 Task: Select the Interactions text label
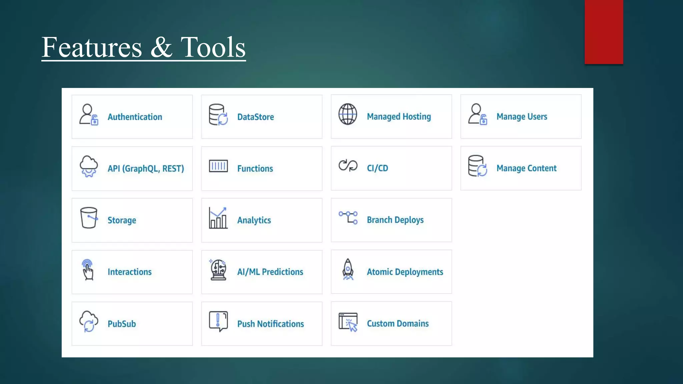coord(129,272)
